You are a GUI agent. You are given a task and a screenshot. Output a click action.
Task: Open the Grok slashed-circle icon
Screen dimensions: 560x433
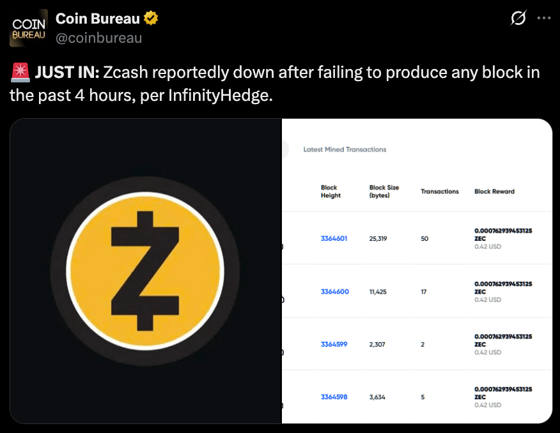click(518, 18)
